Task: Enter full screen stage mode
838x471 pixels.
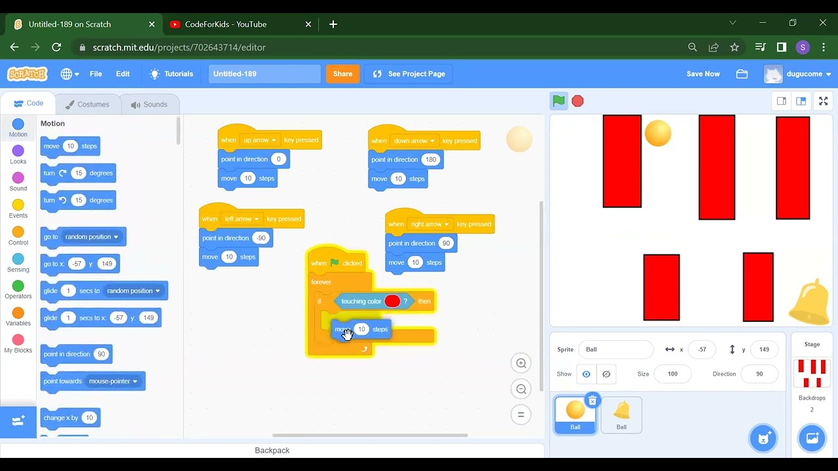Action: [824, 101]
